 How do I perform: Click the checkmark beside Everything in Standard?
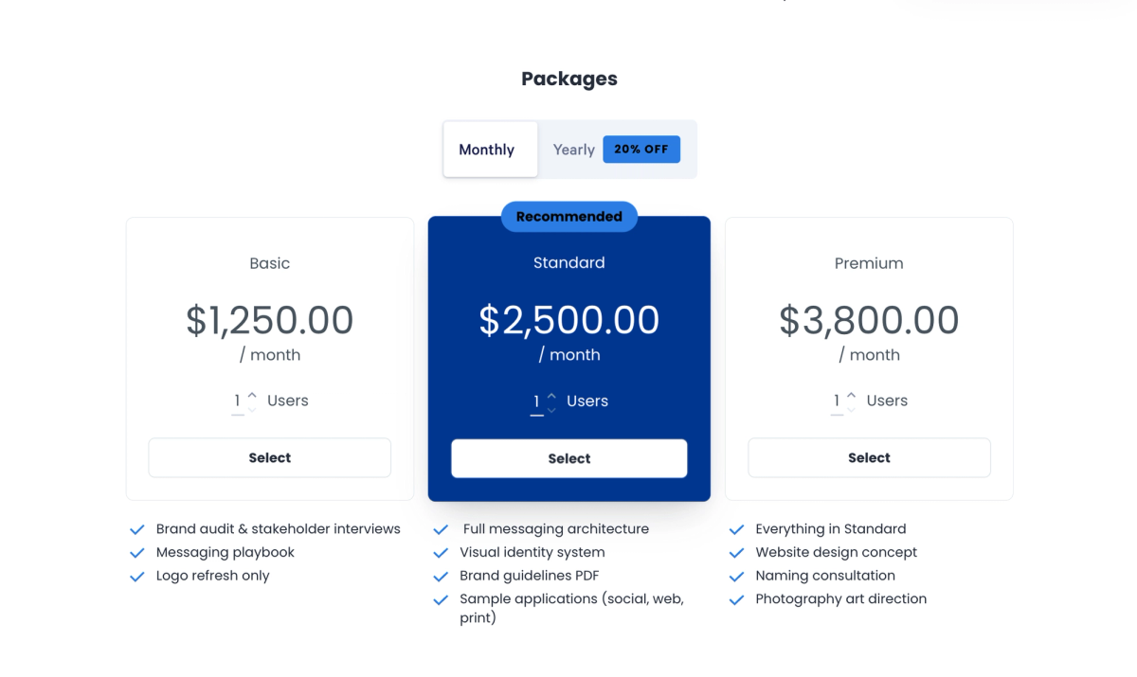click(x=736, y=528)
